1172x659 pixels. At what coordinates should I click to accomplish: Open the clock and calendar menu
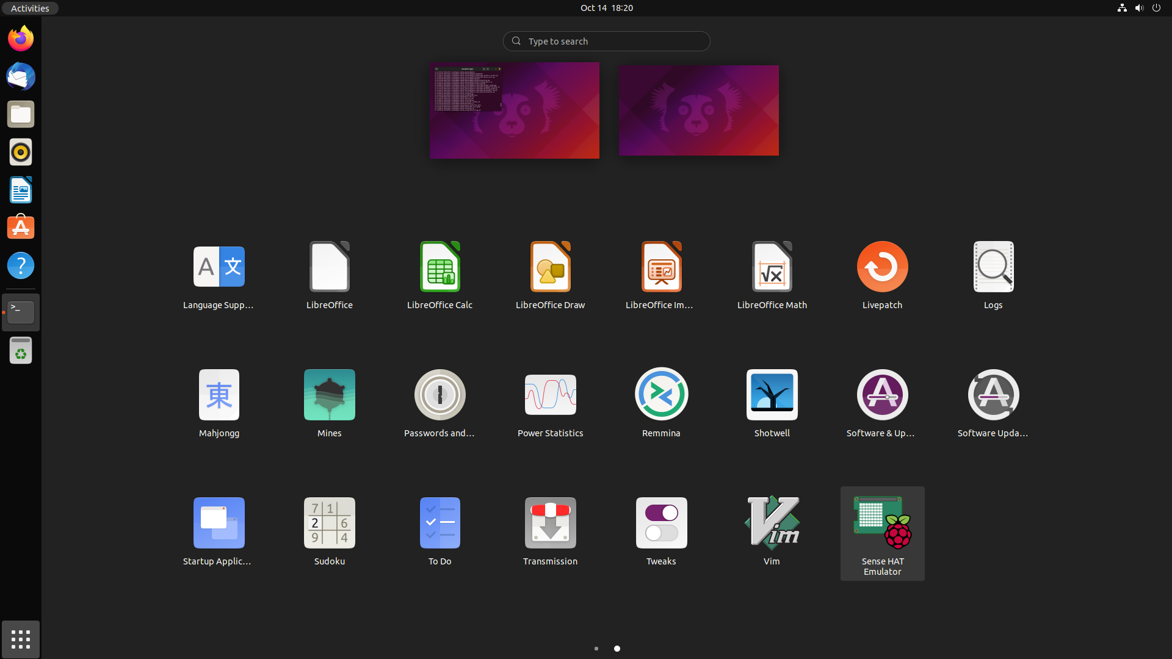coord(606,8)
